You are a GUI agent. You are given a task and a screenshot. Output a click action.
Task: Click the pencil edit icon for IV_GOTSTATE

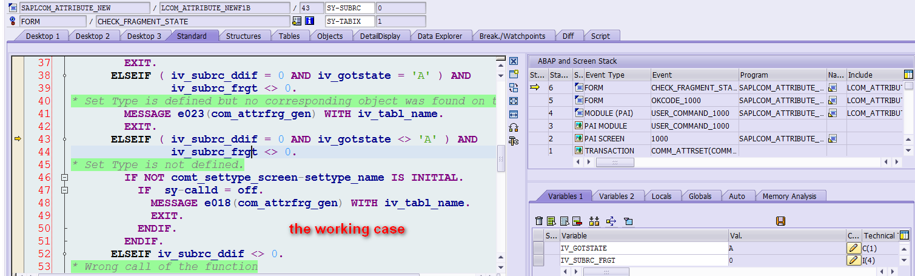click(854, 248)
